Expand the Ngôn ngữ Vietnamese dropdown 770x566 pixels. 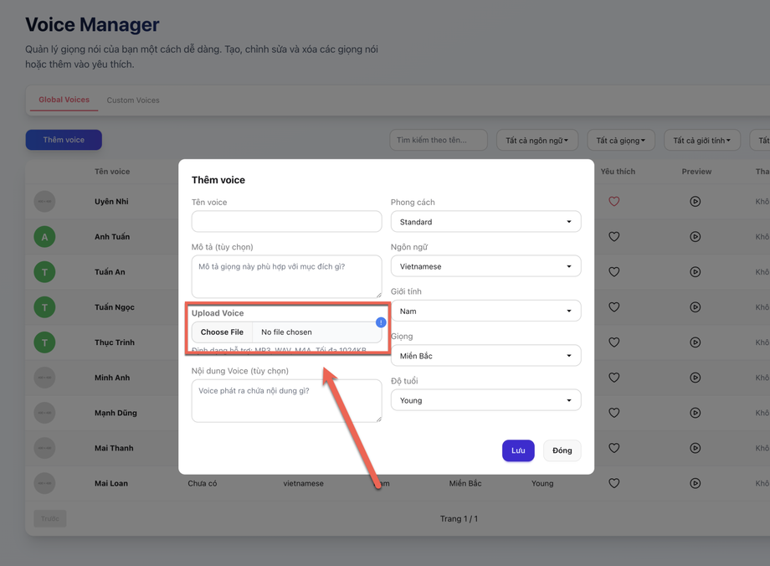pyautogui.click(x=485, y=266)
